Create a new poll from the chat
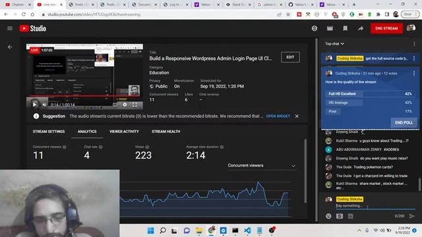 [x=350, y=216]
